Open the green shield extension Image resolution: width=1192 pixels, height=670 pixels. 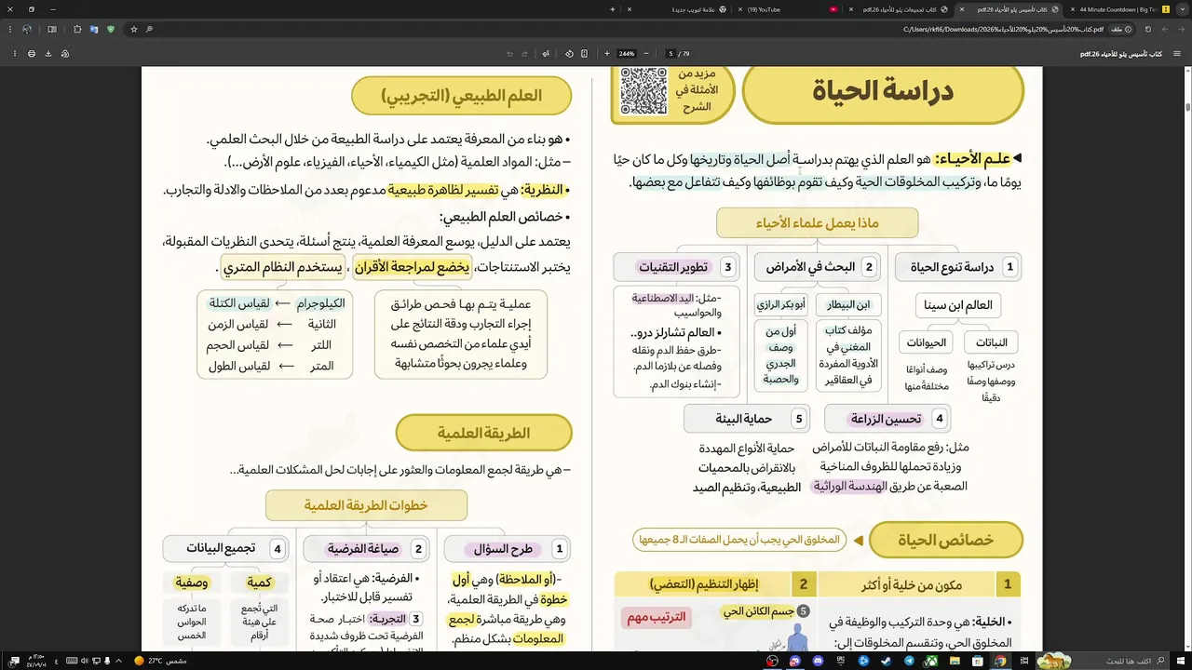point(111,30)
